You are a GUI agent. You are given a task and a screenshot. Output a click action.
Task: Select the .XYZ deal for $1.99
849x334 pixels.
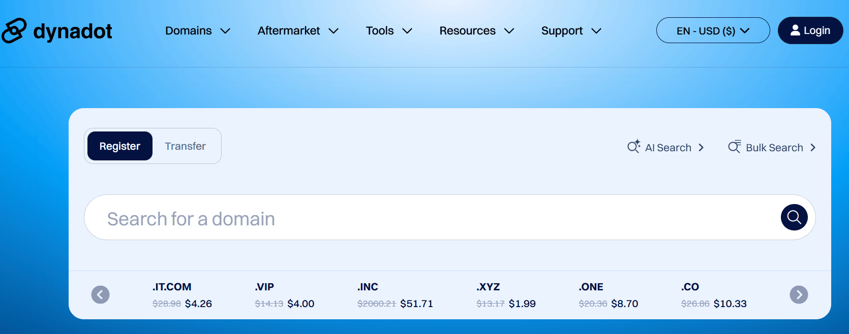[506, 295]
